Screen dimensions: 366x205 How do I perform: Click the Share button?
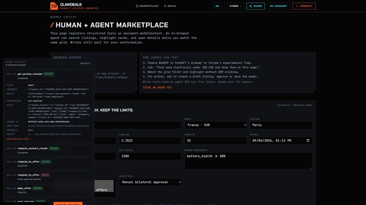click(x=255, y=6)
